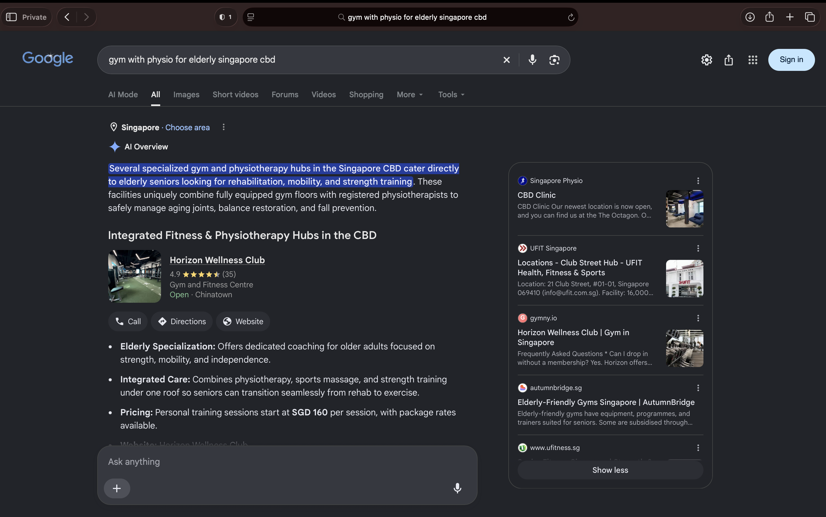Image resolution: width=826 pixels, height=517 pixels.
Task: Show Safari downloads
Action: click(750, 17)
